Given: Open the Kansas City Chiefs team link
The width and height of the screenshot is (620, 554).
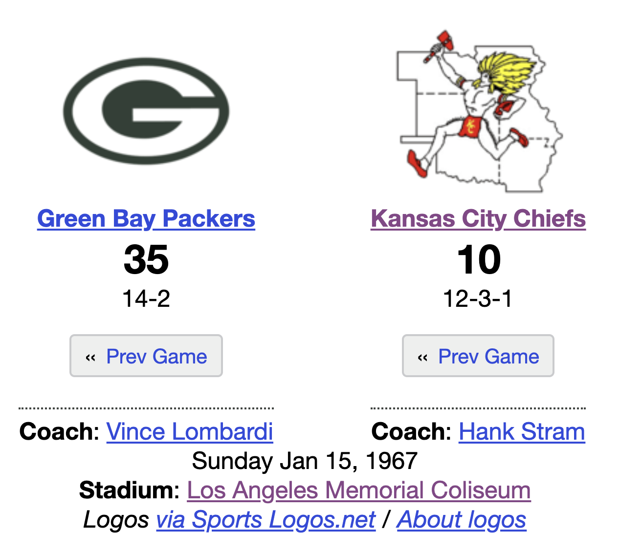Looking at the screenshot, I should point(478,219).
